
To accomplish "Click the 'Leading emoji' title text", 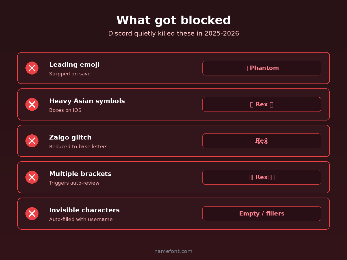I will [x=74, y=65].
